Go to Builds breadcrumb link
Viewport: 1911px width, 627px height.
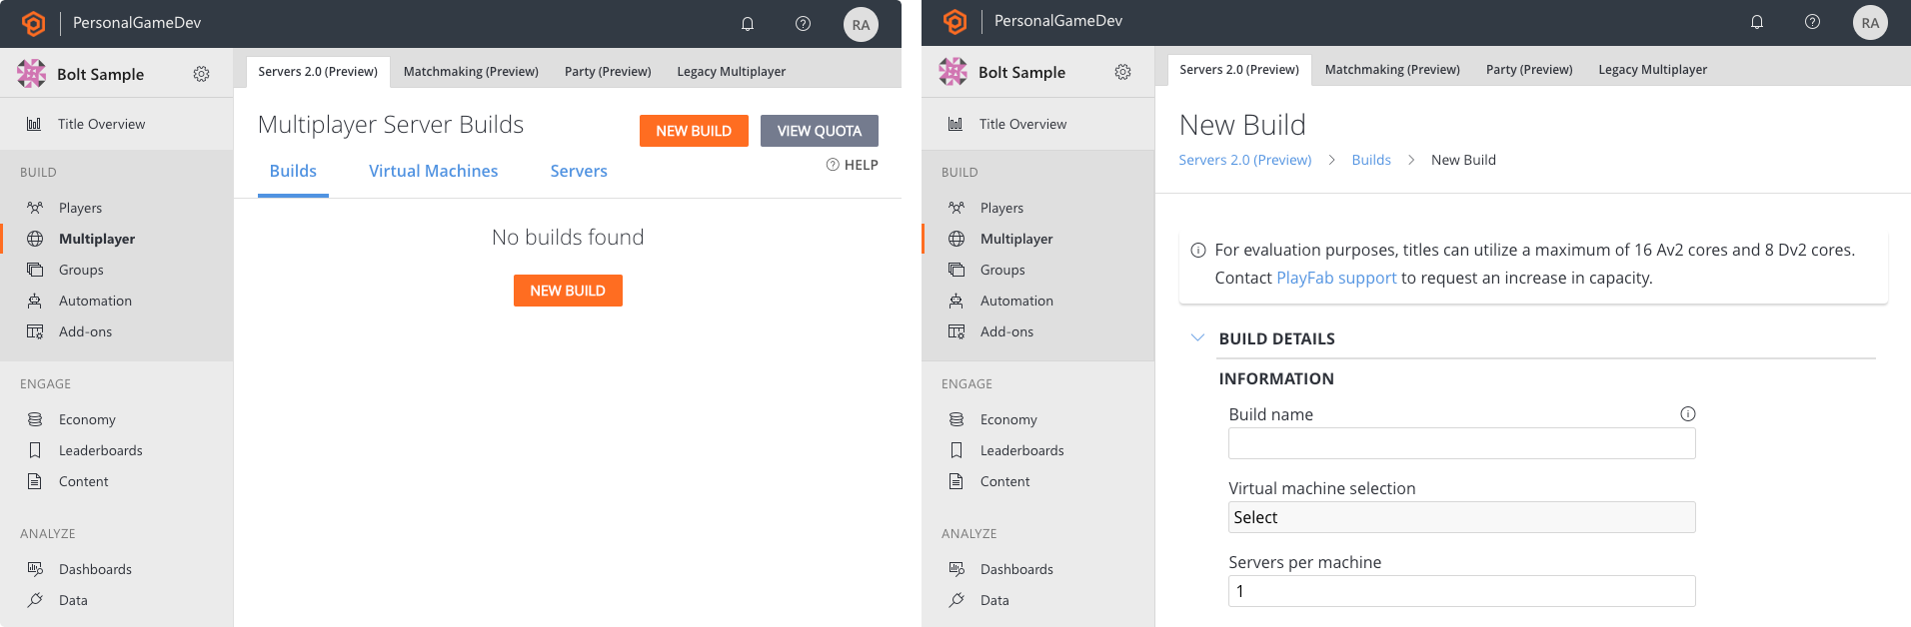point(1371,160)
